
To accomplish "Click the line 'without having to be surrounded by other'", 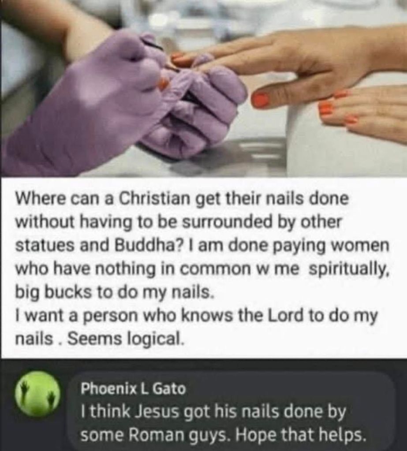I will tap(178, 221).
